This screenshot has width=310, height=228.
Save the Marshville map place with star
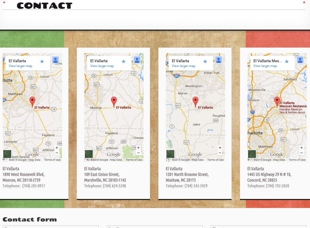point(123,61)
